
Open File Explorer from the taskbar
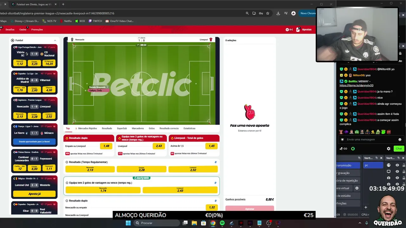tap(194, 223)
